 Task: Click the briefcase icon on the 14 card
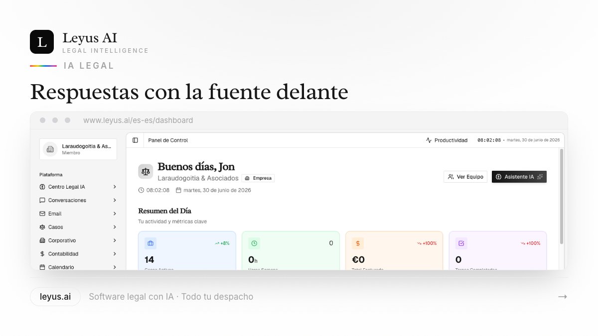[150, 243]
